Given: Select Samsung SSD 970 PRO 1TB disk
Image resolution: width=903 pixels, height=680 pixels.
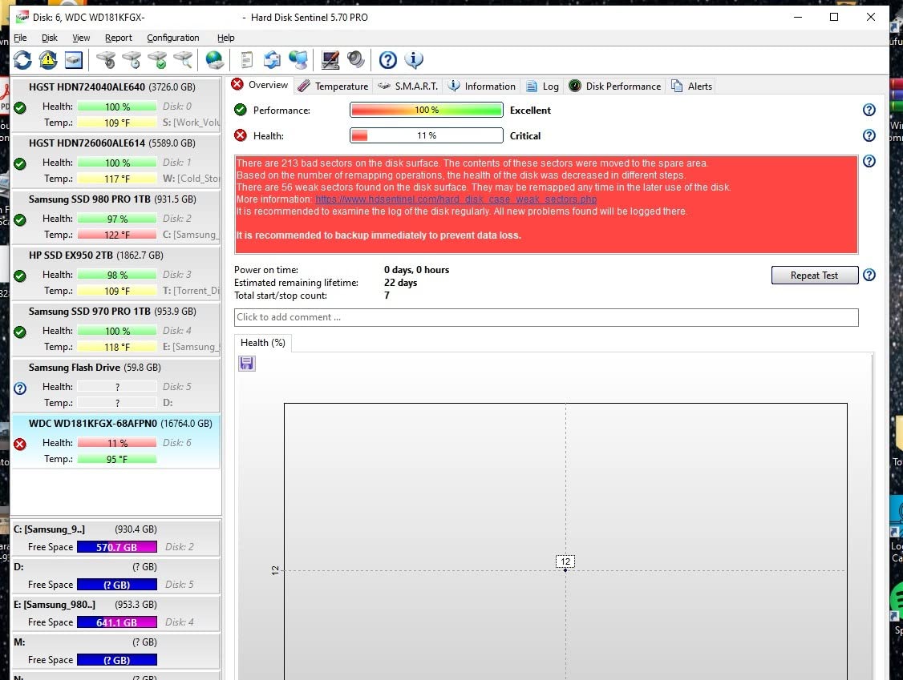Looking at the screenshot, I should tap(115, 328).
